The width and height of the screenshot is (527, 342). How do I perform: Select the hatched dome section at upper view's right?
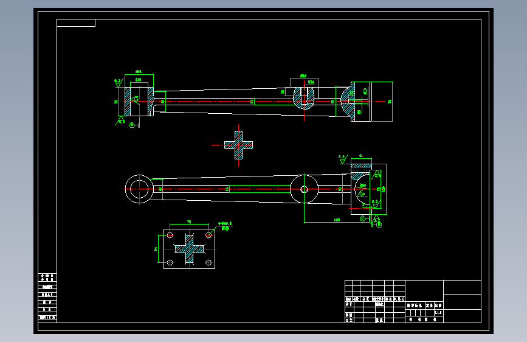pos(348,101)
